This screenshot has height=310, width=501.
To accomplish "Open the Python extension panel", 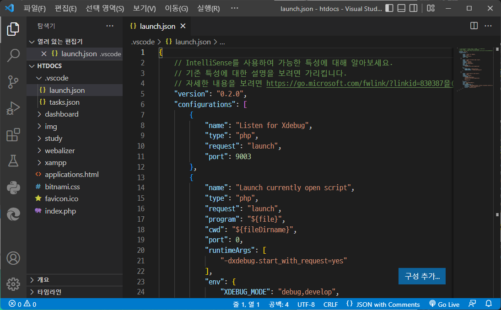I will pos(13,187).
